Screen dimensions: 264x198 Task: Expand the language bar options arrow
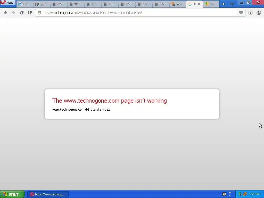click(x=230, y=196)
